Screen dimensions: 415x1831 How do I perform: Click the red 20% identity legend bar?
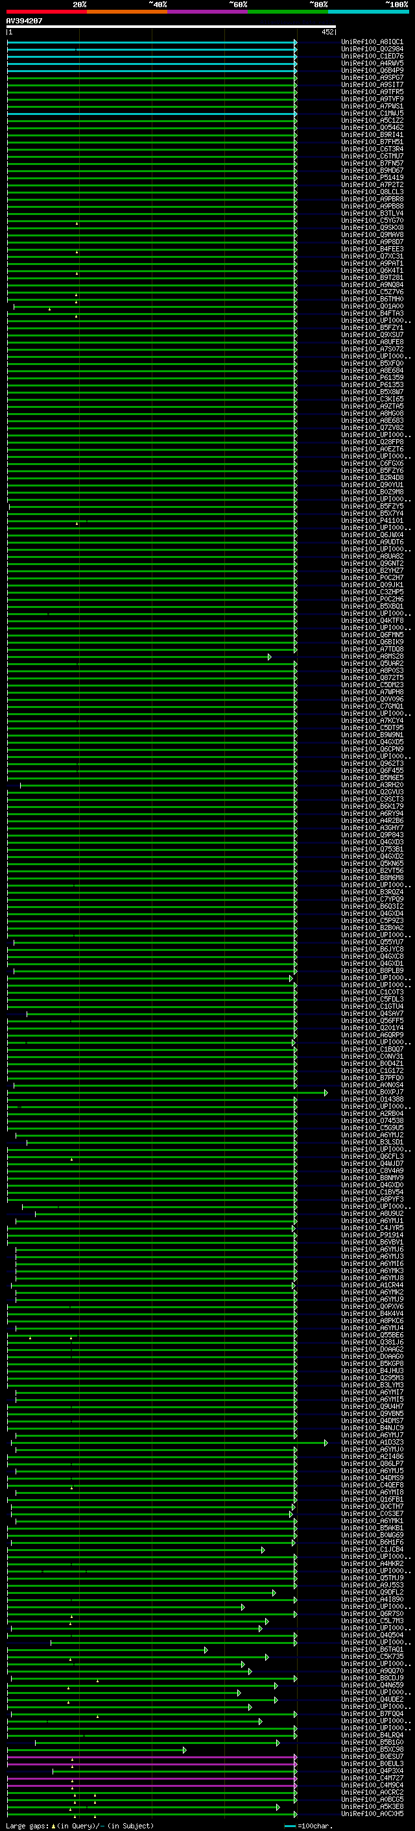coord(47,12)
